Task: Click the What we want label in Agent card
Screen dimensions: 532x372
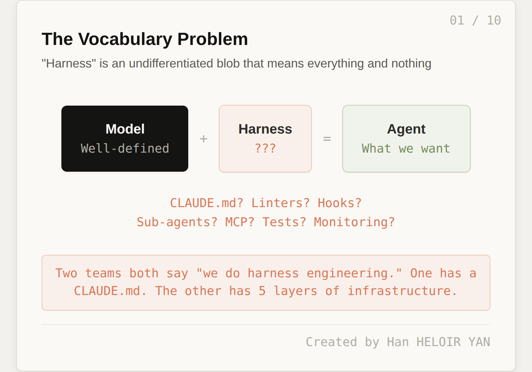Action: point(406,148)
